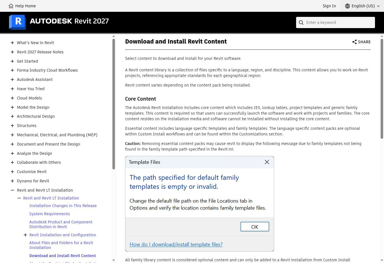Click the search magnifier icon
Screen dimensions: 384x263
pos(301,22)
